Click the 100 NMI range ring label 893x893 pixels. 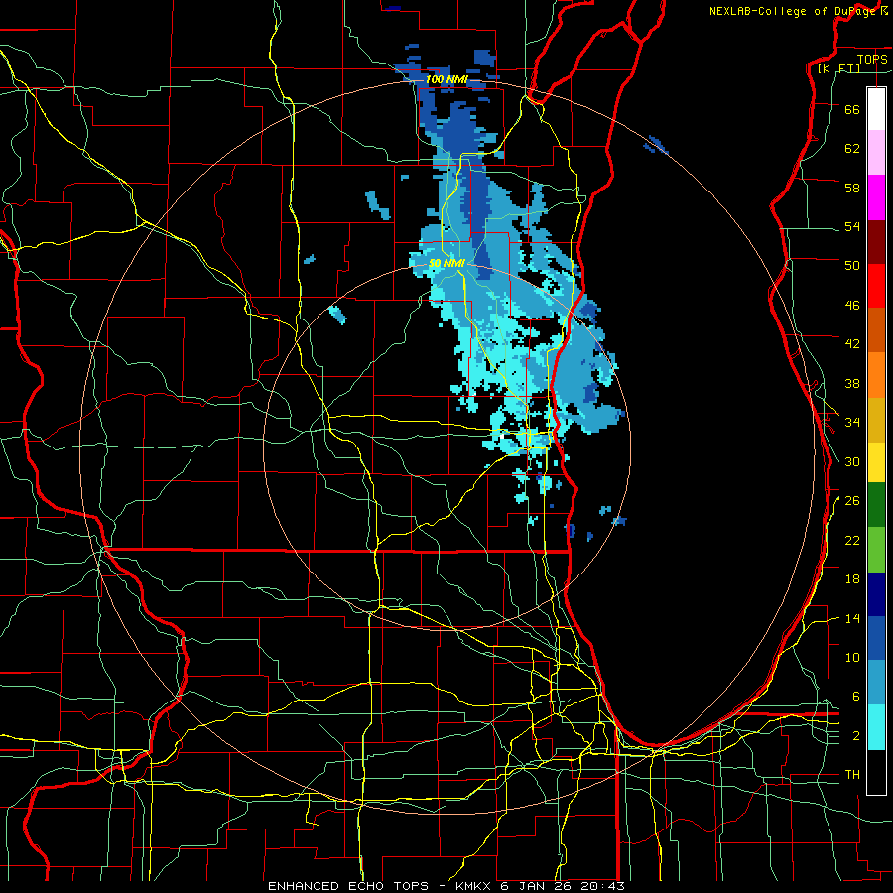click(446, 79)
